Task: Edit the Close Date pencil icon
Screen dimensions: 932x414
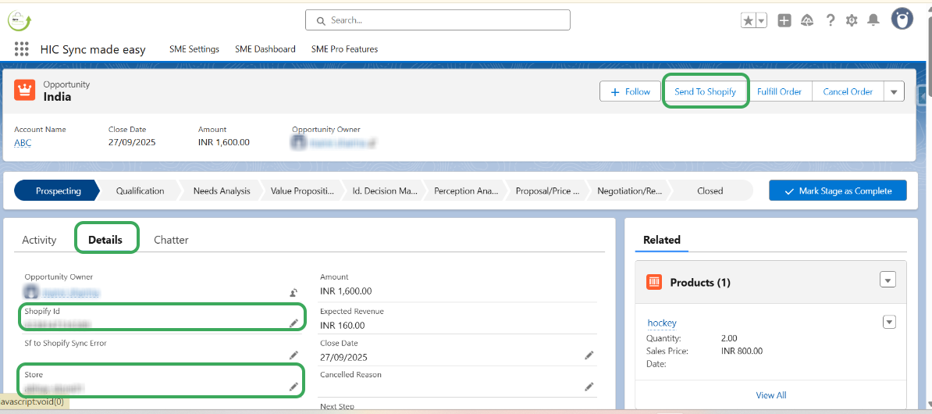Action: 589,355
